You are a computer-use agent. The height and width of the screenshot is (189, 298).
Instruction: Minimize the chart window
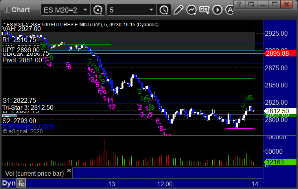point(263,4)
